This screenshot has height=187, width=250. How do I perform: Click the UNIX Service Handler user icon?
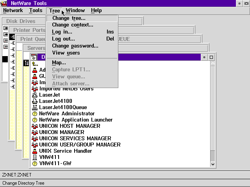tap(34, 151)
